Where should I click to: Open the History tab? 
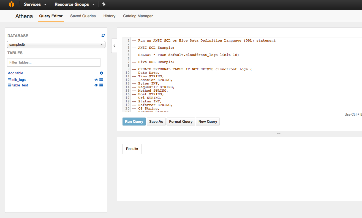[x=109, y=16]
